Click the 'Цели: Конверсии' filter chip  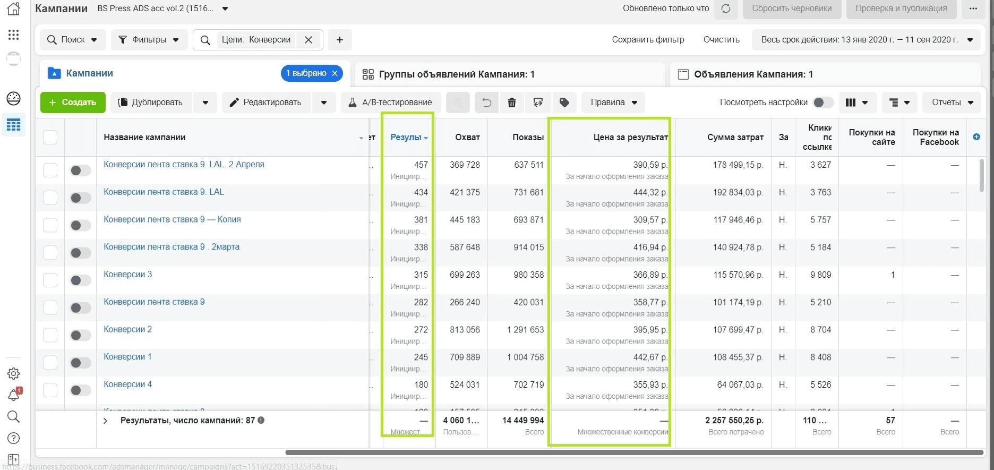point(256,40)
